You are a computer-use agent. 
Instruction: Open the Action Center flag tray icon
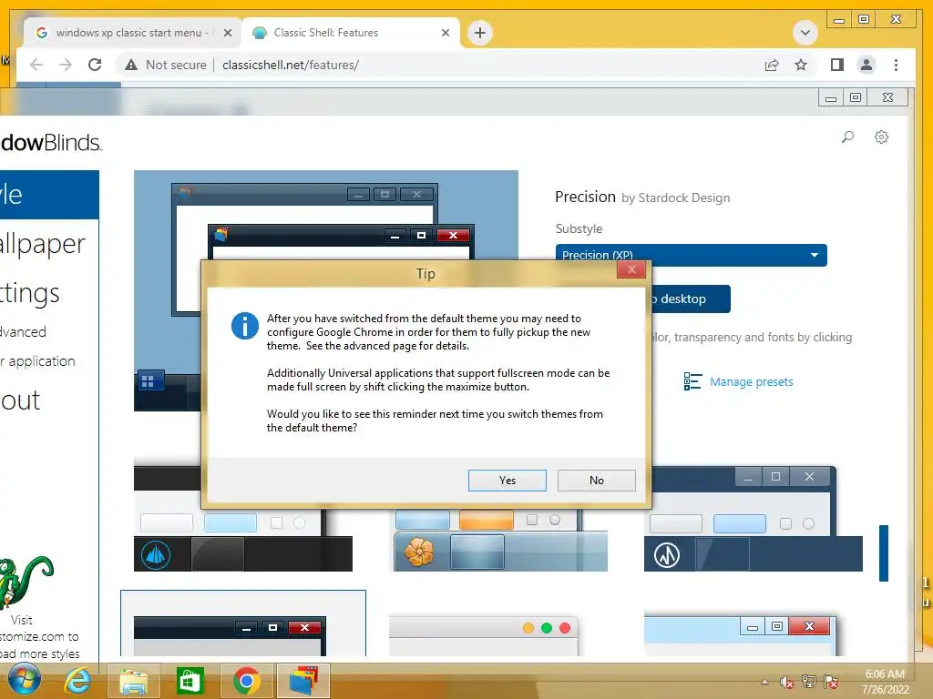point(831,682)
